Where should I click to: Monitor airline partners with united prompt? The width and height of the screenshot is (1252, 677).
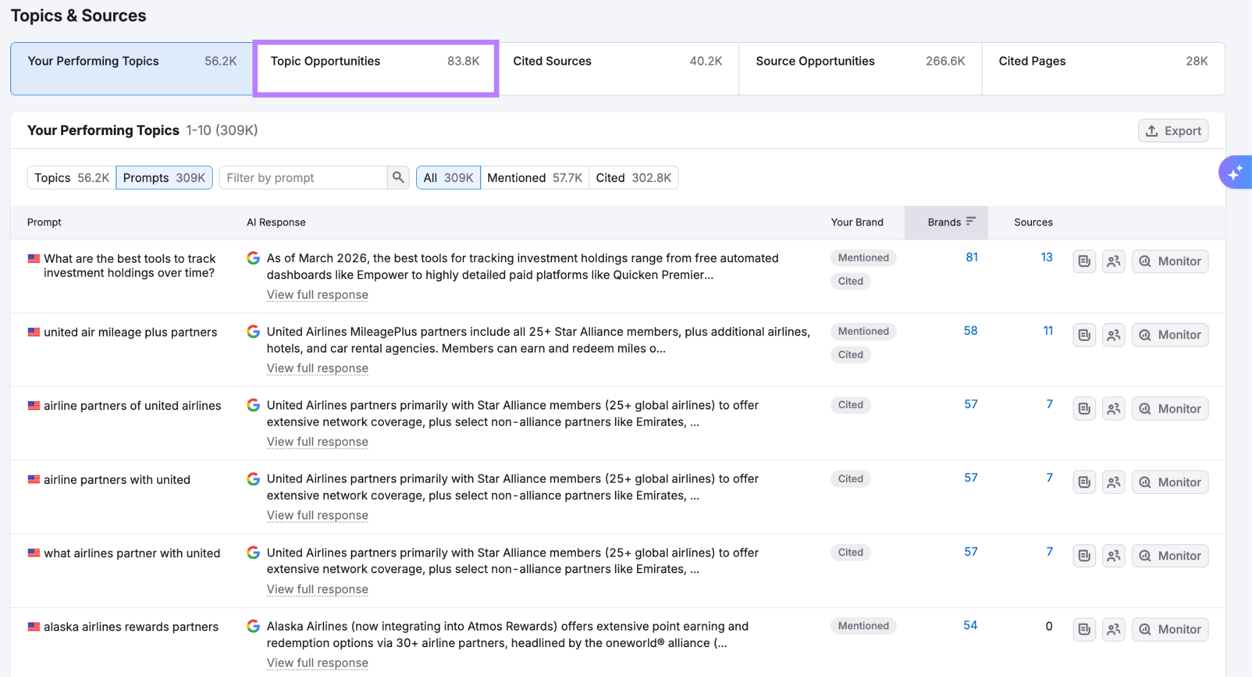coord(1170,482)
